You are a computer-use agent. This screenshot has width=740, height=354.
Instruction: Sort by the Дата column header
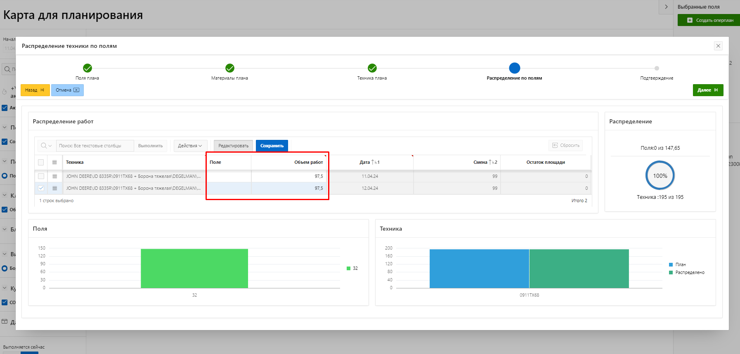365,163
